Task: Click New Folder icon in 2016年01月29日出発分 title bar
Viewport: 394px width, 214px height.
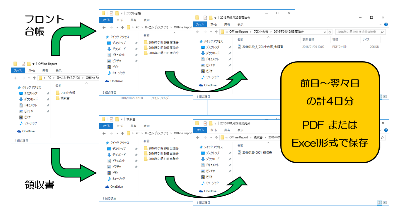Action: [x=211, y=123]
